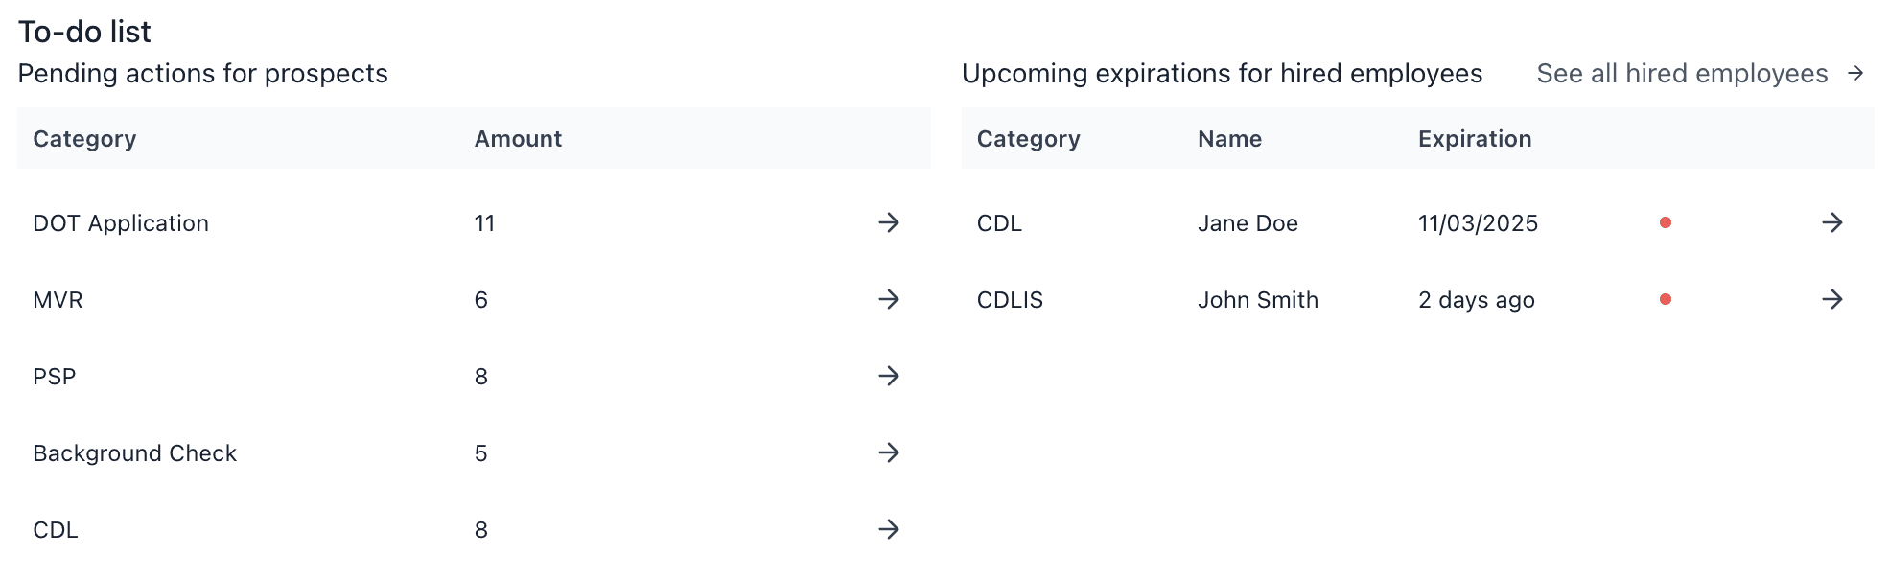
Task: Click Background Check row arrow
Action: [889, 452]
